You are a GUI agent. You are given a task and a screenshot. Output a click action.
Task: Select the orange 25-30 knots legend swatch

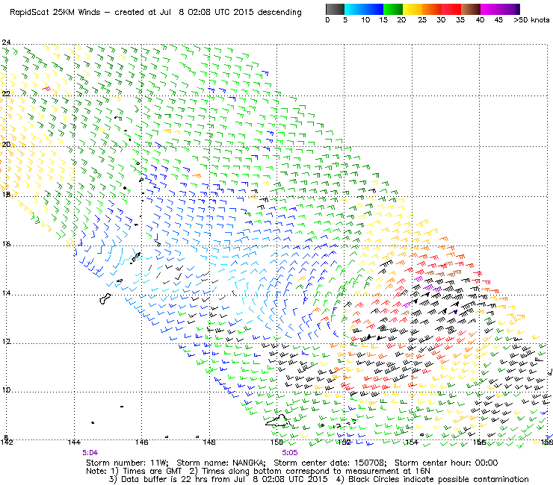pyautogui.click(x=432, y=9)
